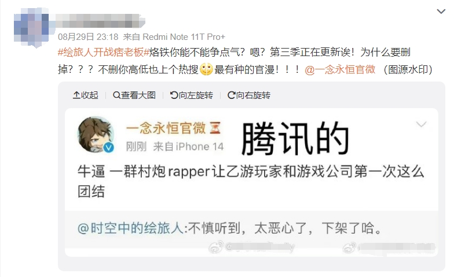Click the poster's blurred profile avatar

pos(31,28)
